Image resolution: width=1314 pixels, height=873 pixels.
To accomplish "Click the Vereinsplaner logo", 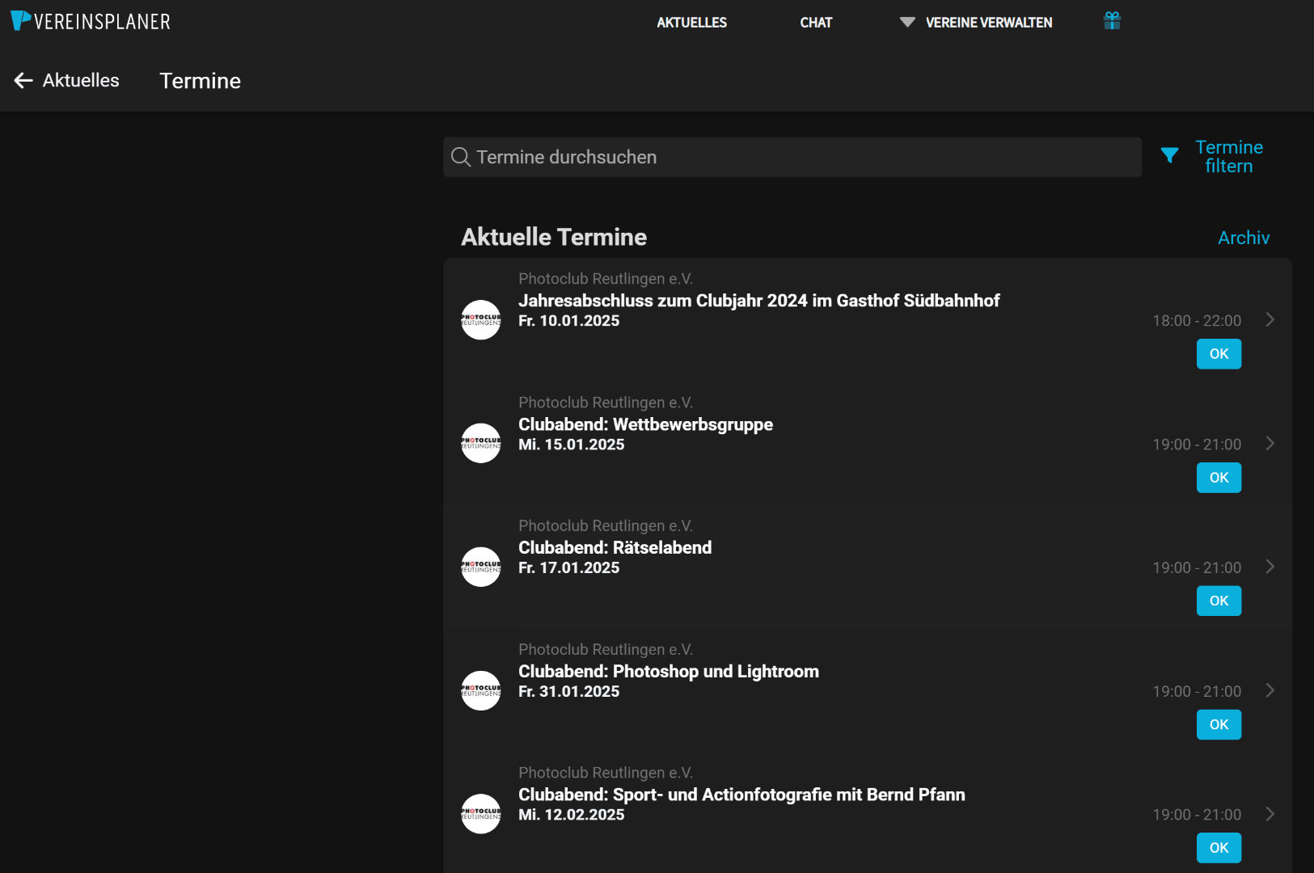I will pyautogui.click(x=90, y=21).
